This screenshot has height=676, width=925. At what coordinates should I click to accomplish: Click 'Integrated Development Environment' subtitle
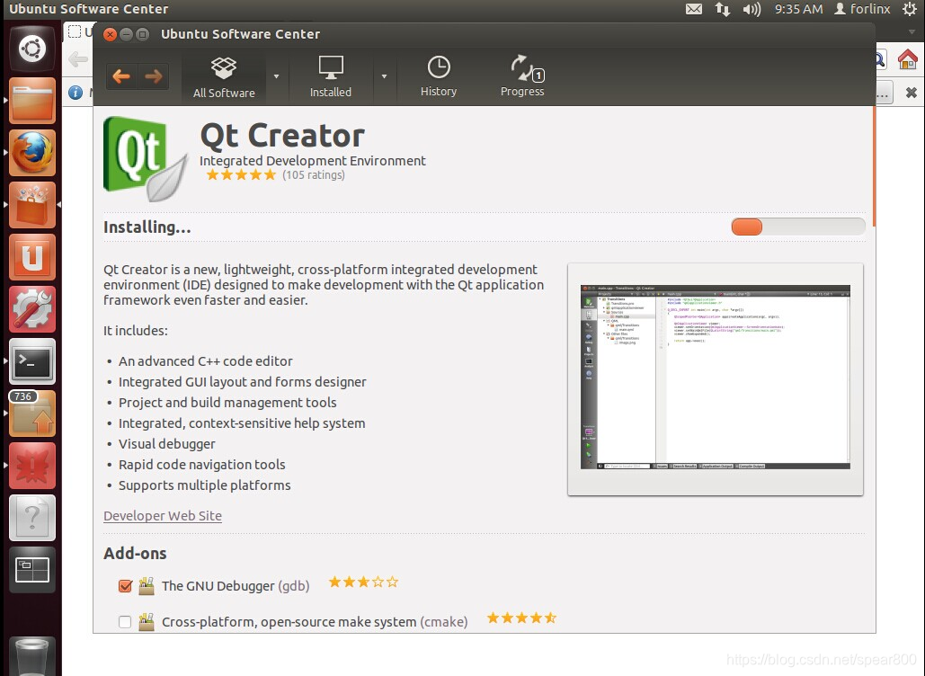coord(313,160)
